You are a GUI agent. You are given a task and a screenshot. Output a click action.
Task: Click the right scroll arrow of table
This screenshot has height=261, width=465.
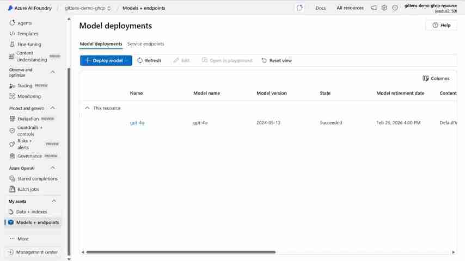453,252
